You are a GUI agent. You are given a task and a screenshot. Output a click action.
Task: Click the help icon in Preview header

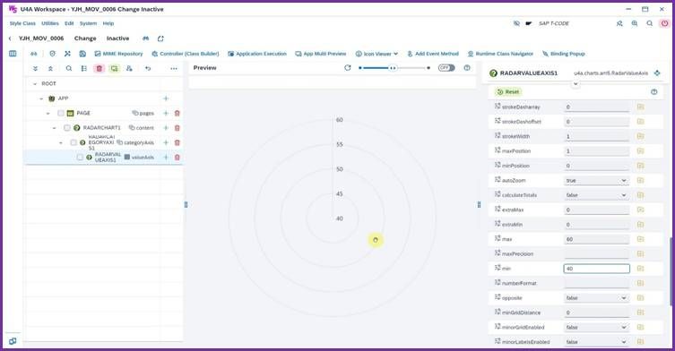(467, 68)
